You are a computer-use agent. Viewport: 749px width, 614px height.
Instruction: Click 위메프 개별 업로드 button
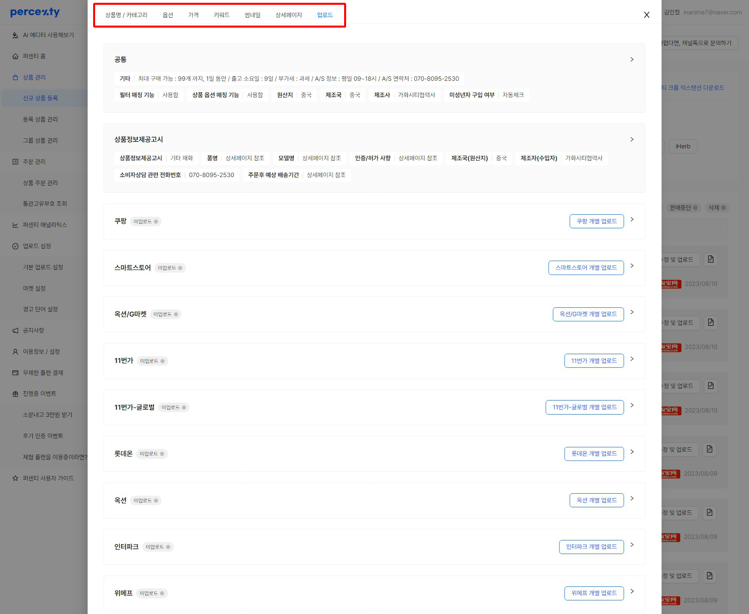[594, 593]
